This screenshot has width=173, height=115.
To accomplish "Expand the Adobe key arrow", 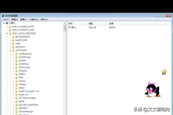I will pyautogui.click(x=14, y=81).
